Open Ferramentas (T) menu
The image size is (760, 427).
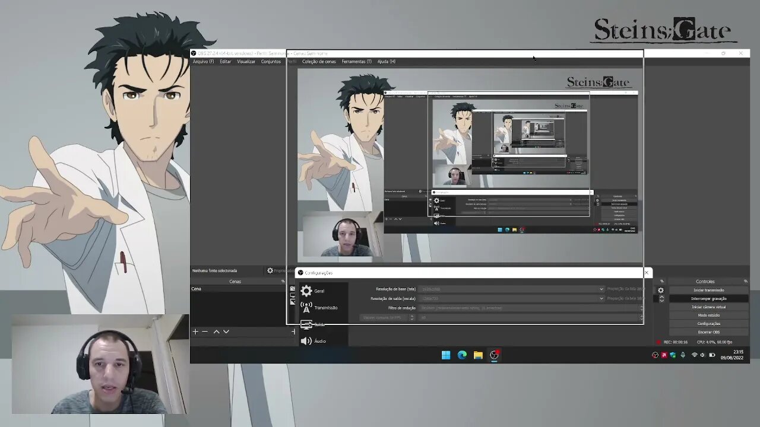(x=356, y=62)
